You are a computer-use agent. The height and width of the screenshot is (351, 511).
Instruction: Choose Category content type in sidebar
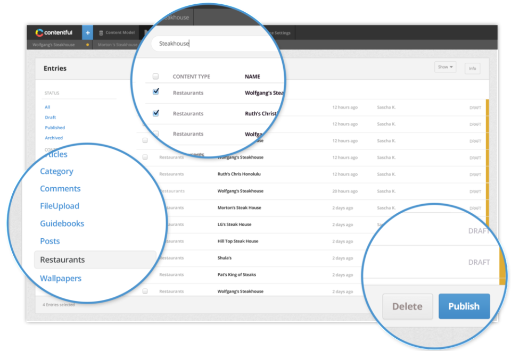click(56, 171)
